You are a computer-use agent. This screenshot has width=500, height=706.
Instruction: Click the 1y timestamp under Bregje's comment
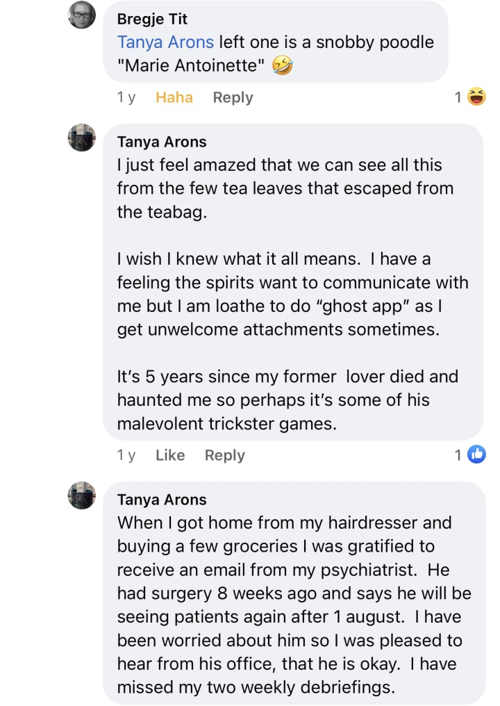(x=126, y=97)
